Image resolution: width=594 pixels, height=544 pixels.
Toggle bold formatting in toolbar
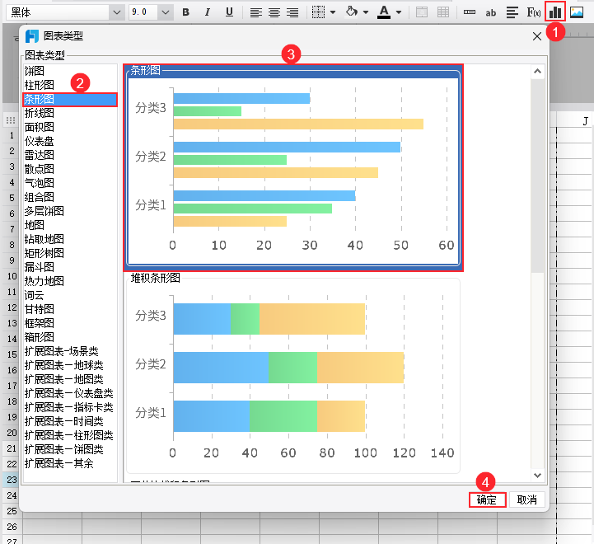coord(185,12)
